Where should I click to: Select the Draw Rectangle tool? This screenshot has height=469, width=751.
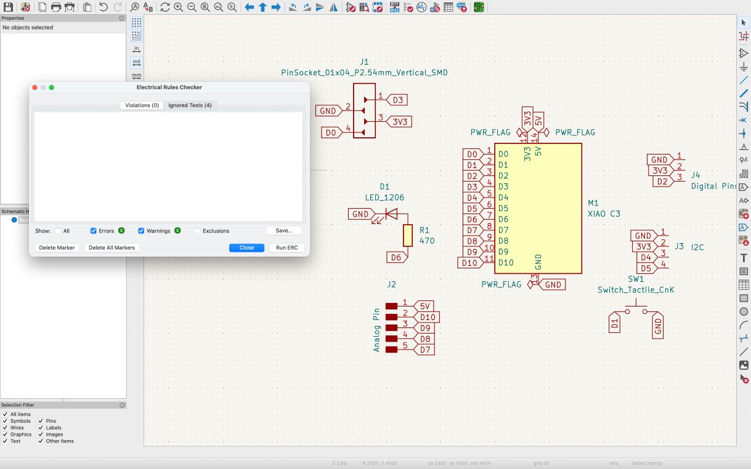tap(744, 298)
